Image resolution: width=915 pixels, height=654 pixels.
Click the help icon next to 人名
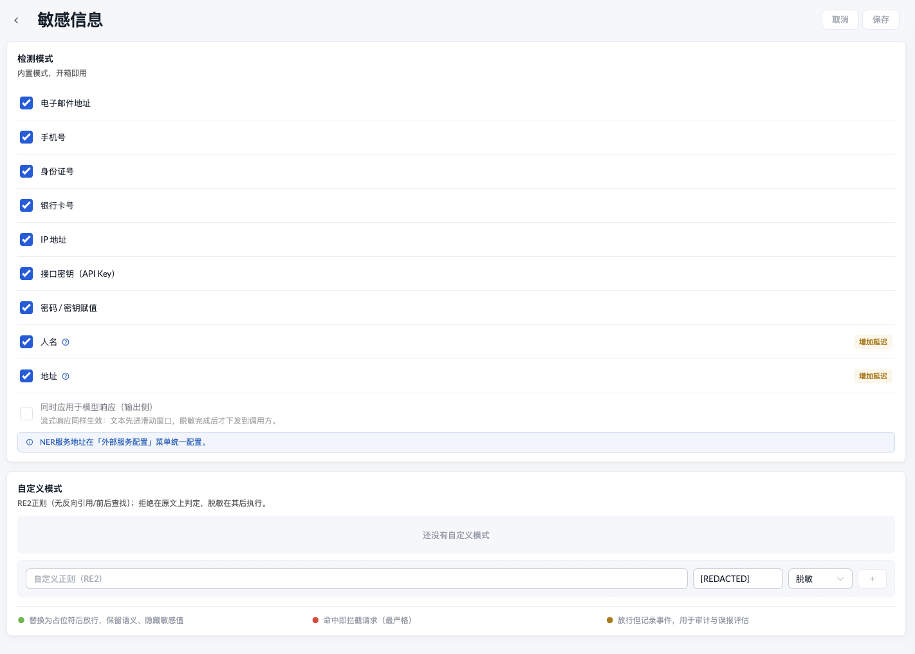(66, 342)
